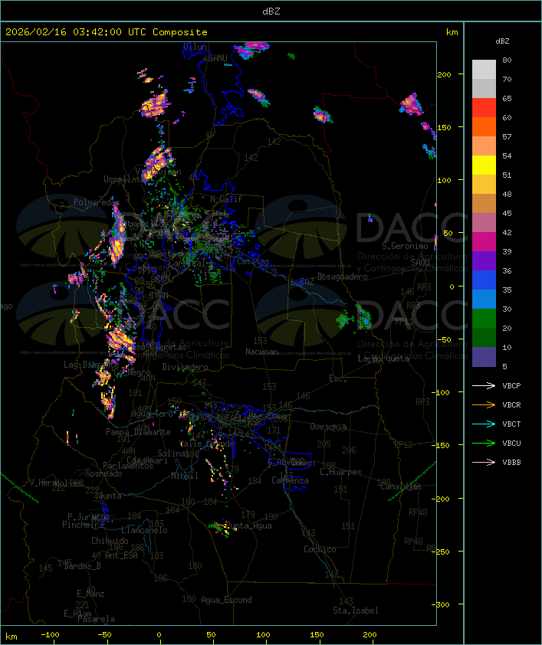
Task: Click the Cochico place label
Action: tap(320, 549)
